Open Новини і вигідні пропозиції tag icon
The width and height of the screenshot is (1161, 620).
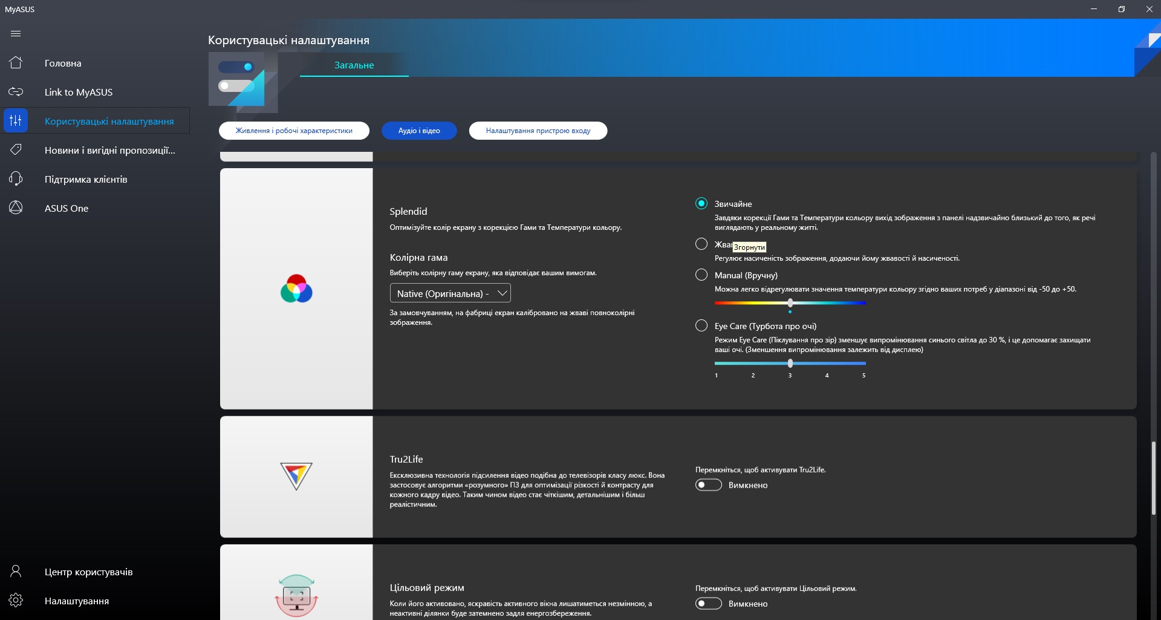point(16,149)
